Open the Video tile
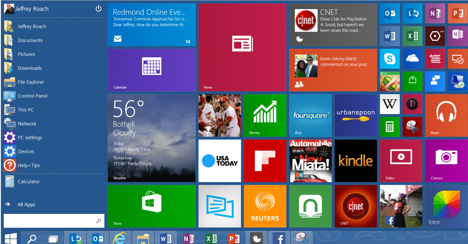Viewport: 468px width, 244px height. (x=401, y=161)
